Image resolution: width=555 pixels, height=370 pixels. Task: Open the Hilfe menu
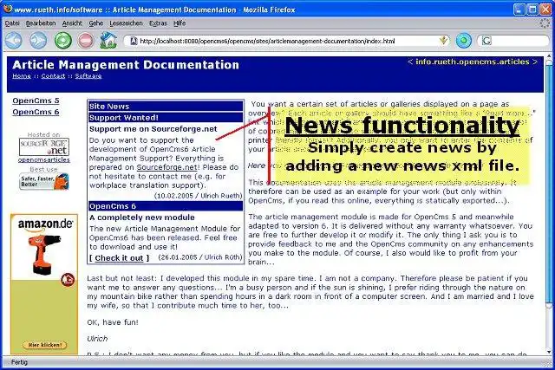[180, 23]
